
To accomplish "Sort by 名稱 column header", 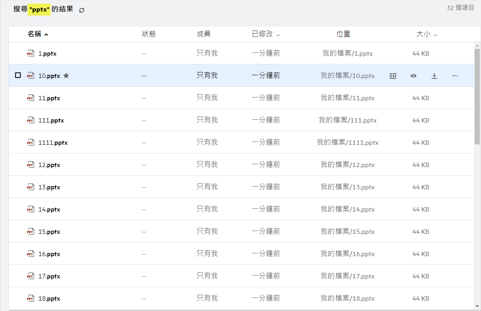I will (x=35, y=34).
